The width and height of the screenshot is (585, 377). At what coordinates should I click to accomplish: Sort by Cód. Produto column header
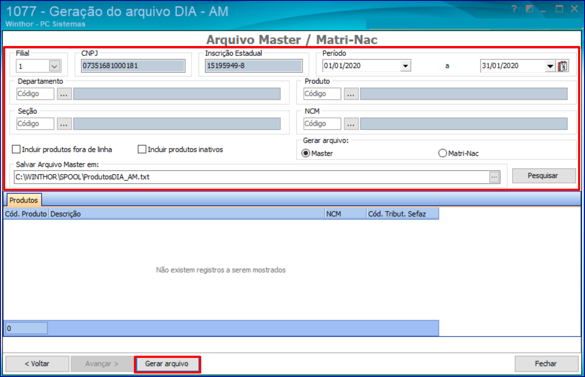(x=26, y=213)
